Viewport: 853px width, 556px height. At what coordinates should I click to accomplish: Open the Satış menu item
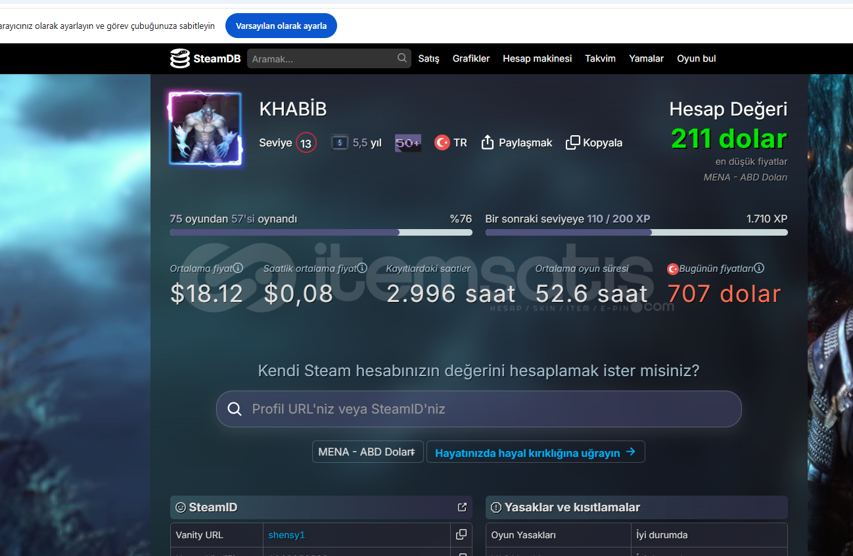429,58
